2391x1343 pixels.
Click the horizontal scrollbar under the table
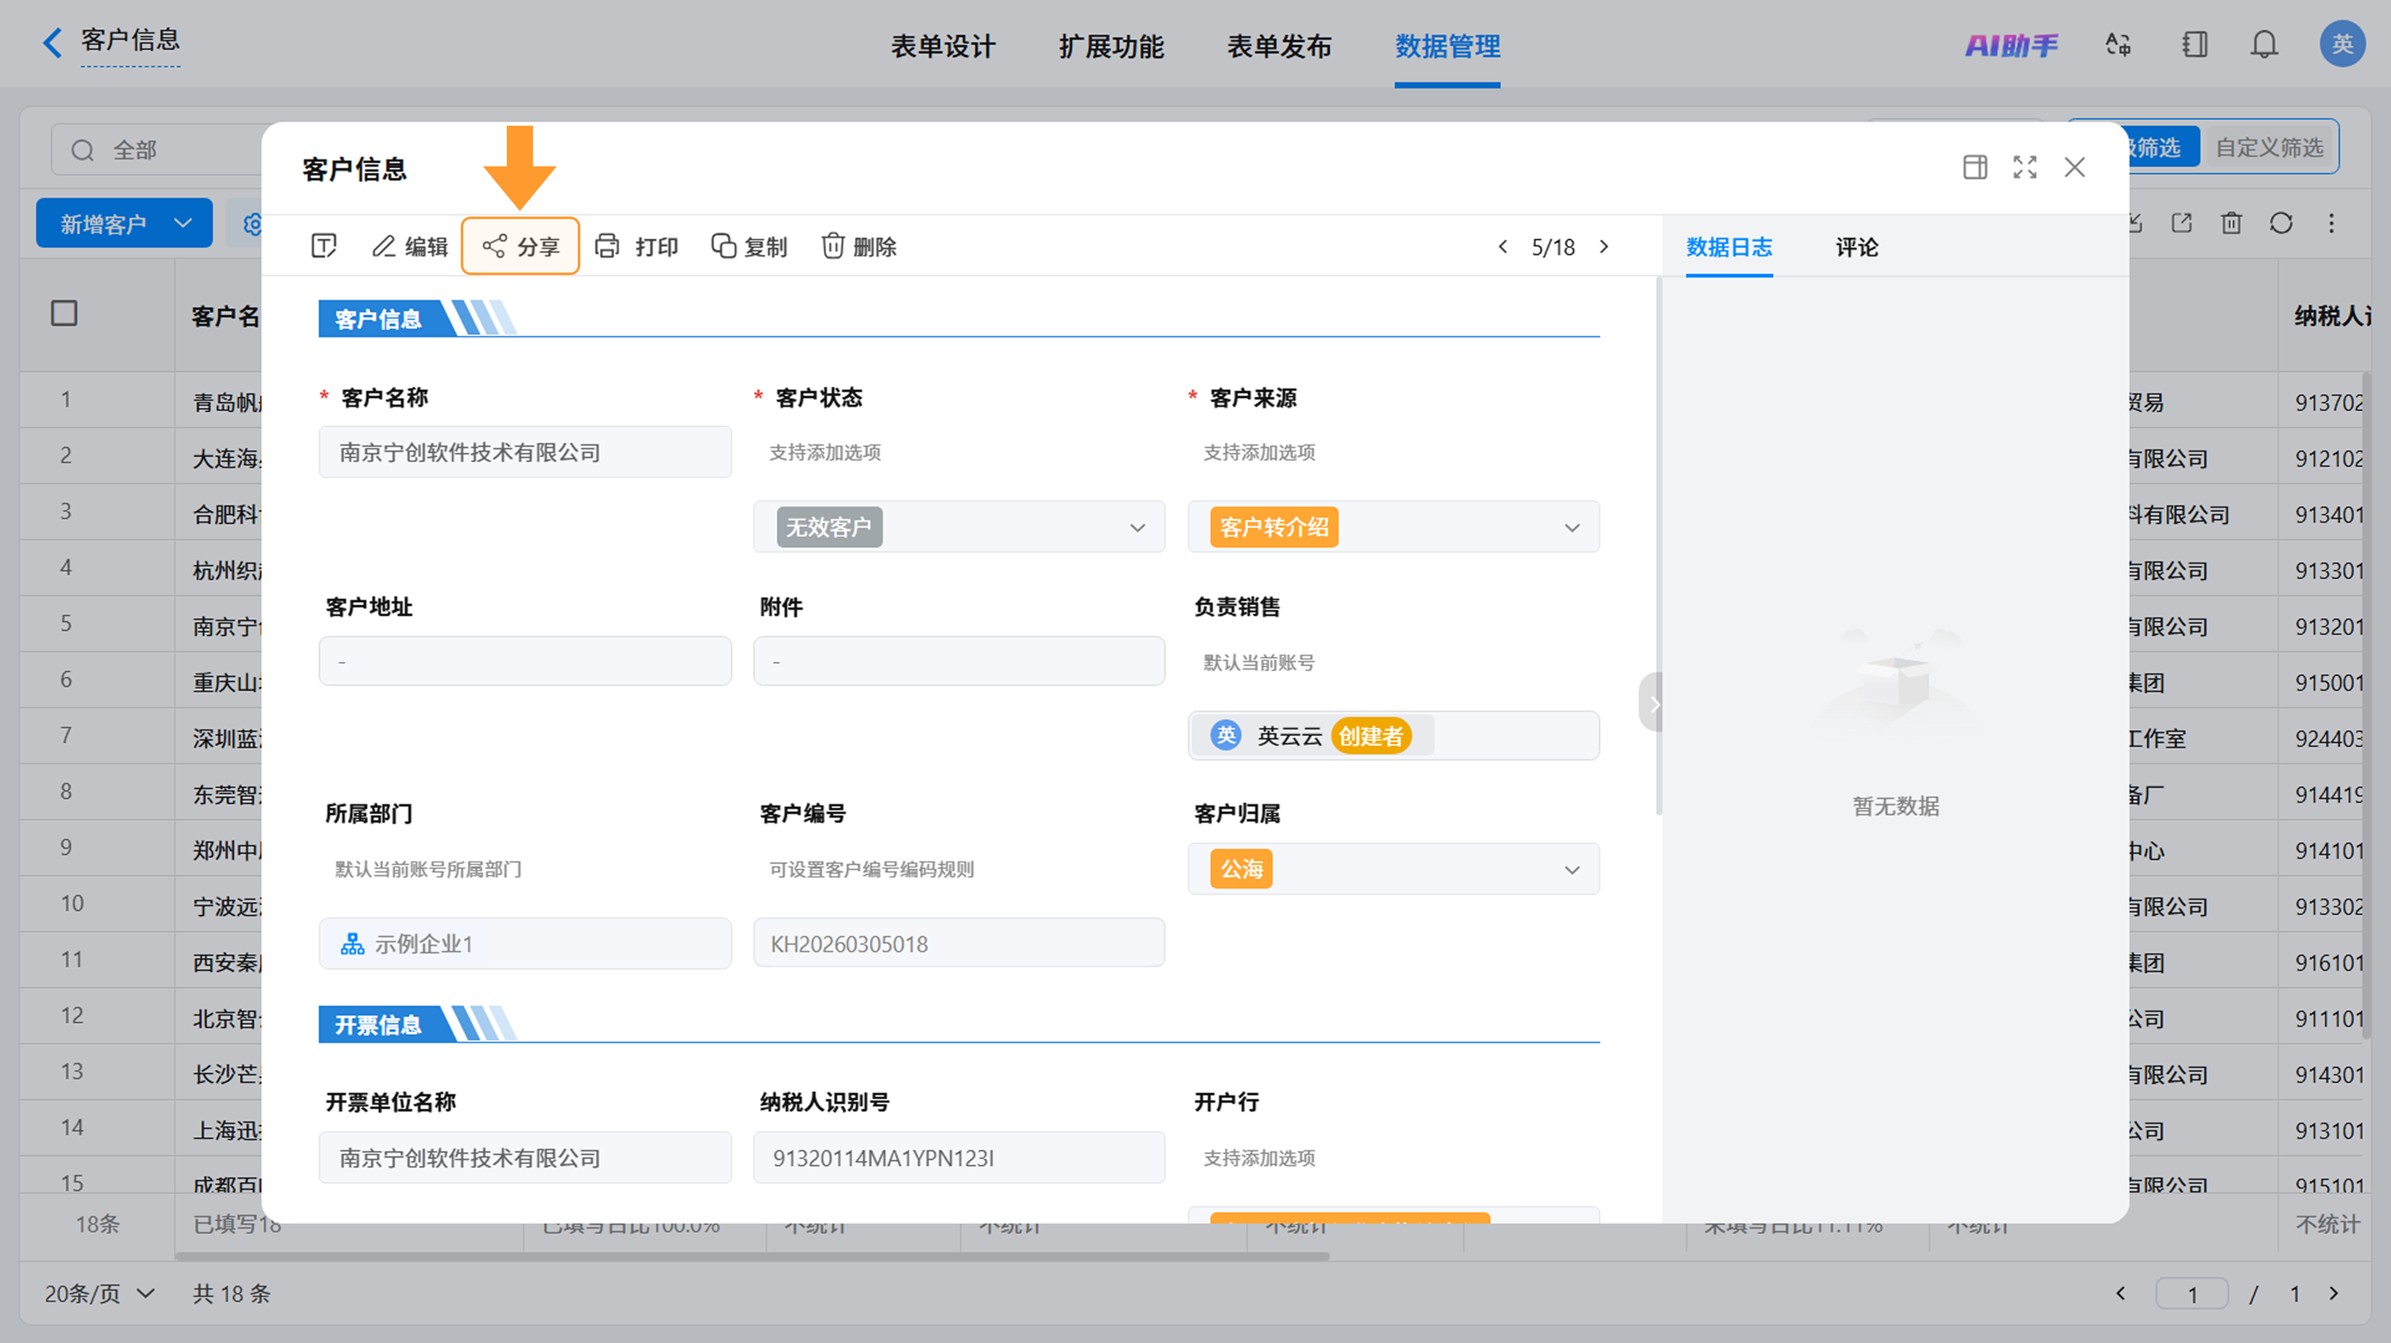(752, 1256)
